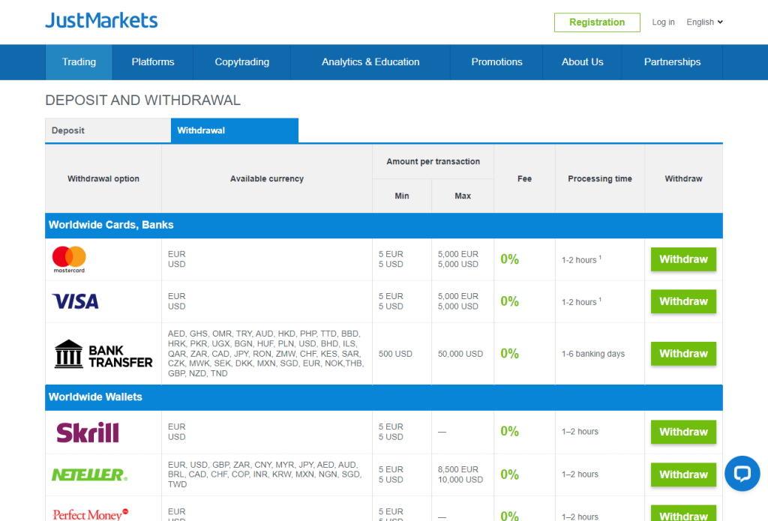Open the Copytrading menu
The height and width of the screenshot is (521, 768).
point(241,62)
